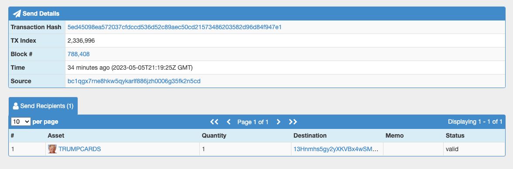Viewport: 513px width, 169px height.
Task: Click the TRUMPCARDS asset thumbnail image
Action: [x=52, y=149]
